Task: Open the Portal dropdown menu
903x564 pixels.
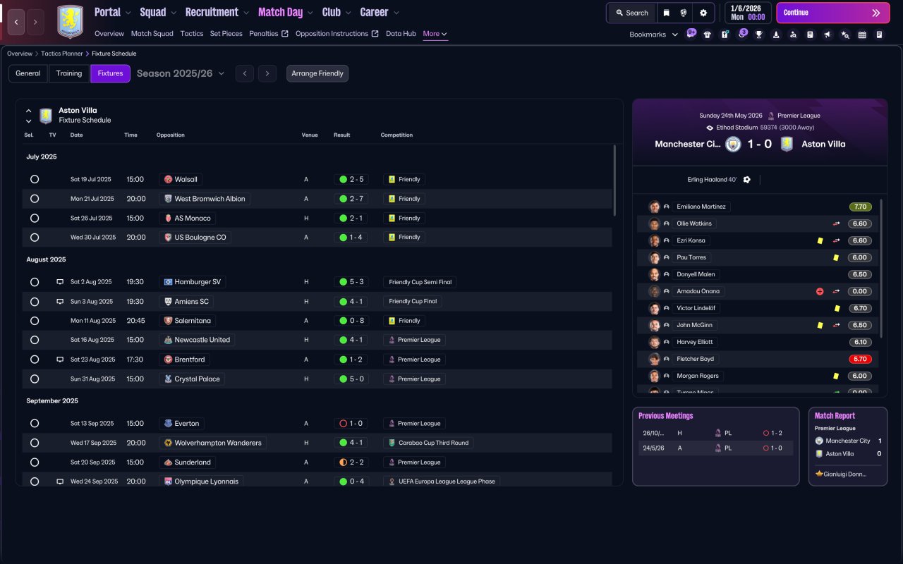Action: pyautogui.click(x=112, y=12)
